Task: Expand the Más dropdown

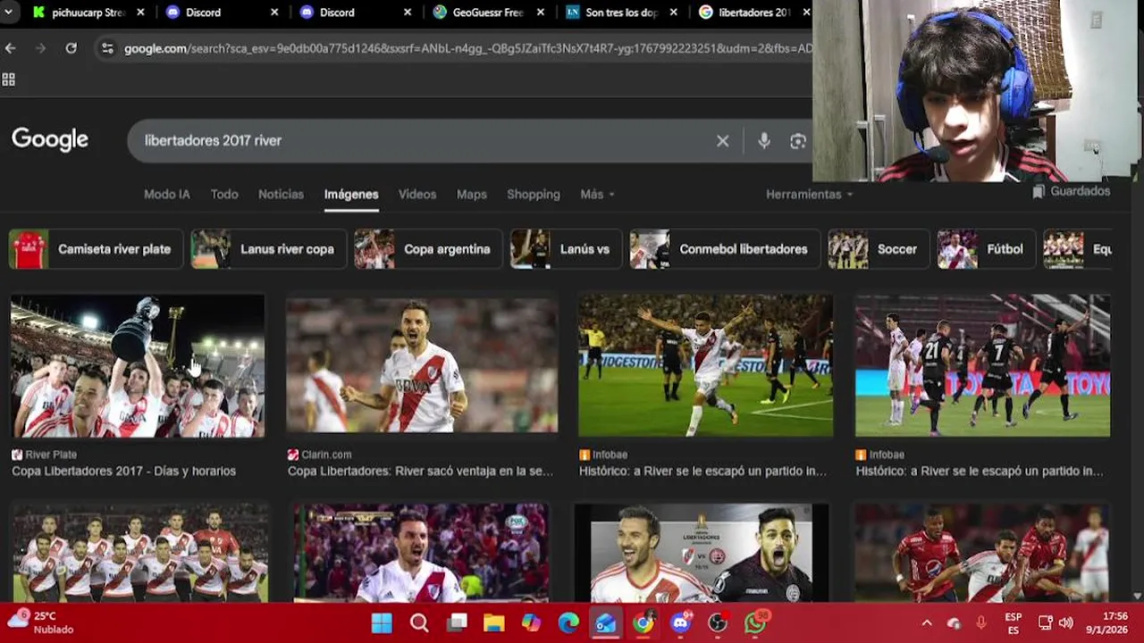Action: coord(597,194)
